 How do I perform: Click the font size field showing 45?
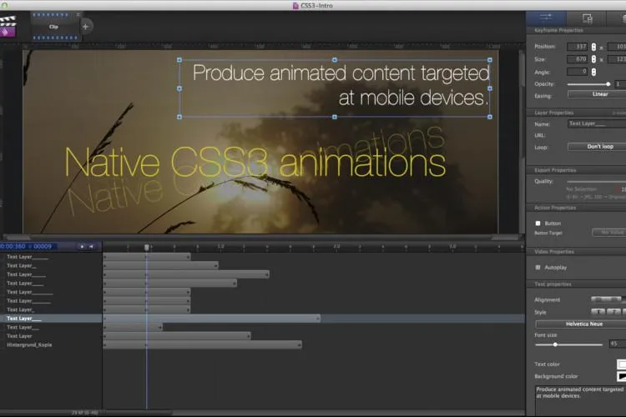tap(618, 344)
